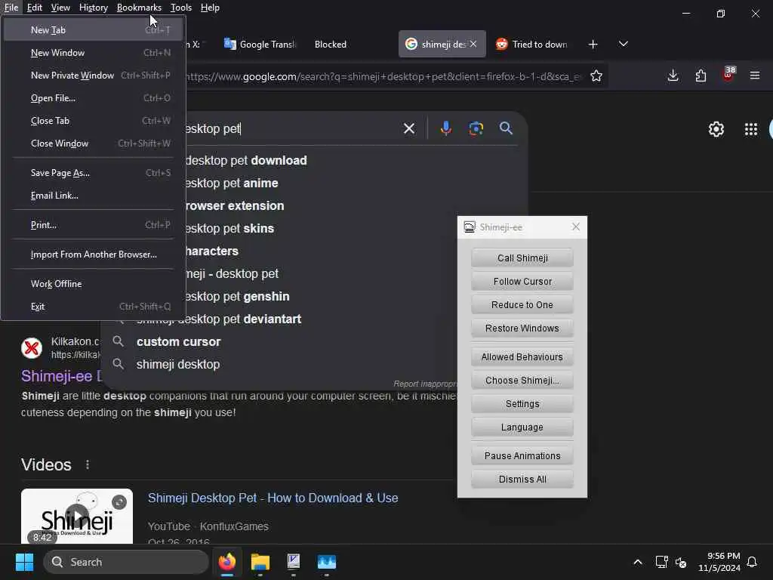Open a new browser tab with plus
This screenshot has width=773, height=580.
pyautogui.click(x=593, y=45)
